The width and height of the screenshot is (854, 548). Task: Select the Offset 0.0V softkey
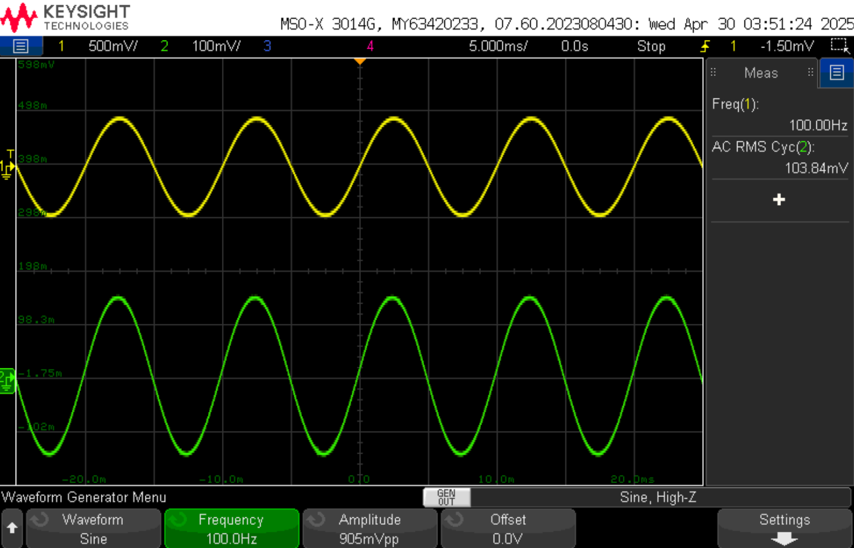click(508, 528)
